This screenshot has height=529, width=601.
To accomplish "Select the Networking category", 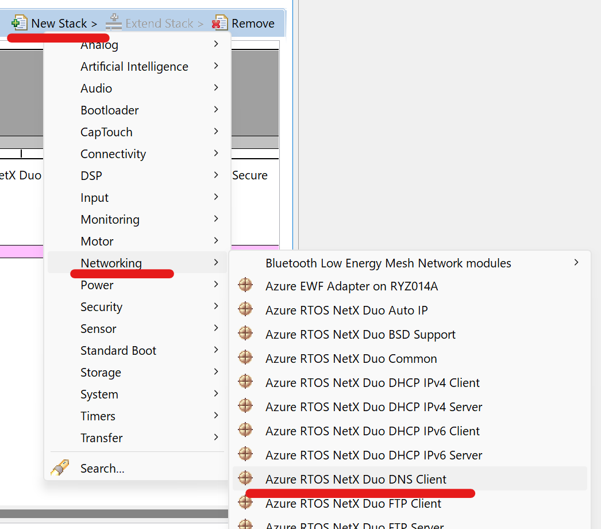I will pos(137,262).
